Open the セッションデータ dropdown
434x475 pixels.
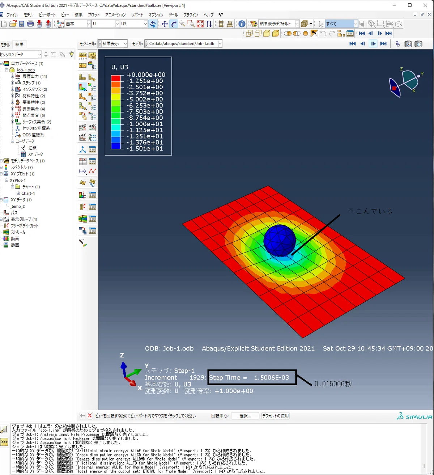point(40,54)
